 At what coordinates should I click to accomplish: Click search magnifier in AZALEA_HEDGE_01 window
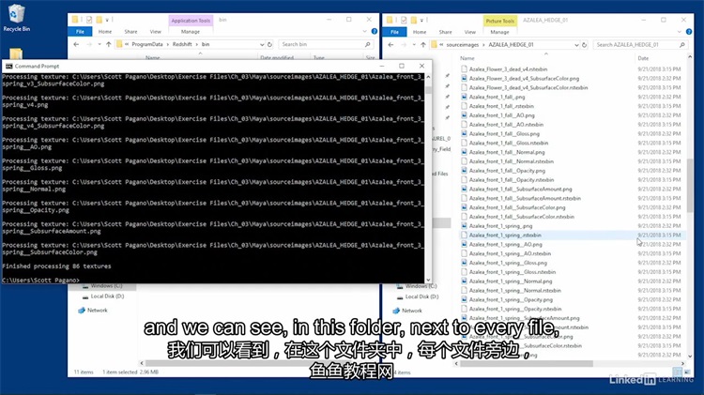[682, 45]
